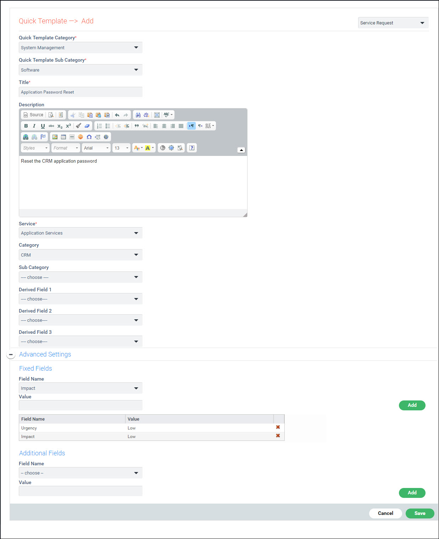Click Save to store the template
This screenshot has height=539, width=439.
pyautogui.click(x=419, y=513)
